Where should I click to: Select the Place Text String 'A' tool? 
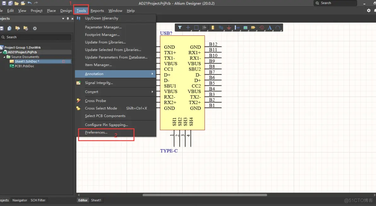[x=269, y=27]
